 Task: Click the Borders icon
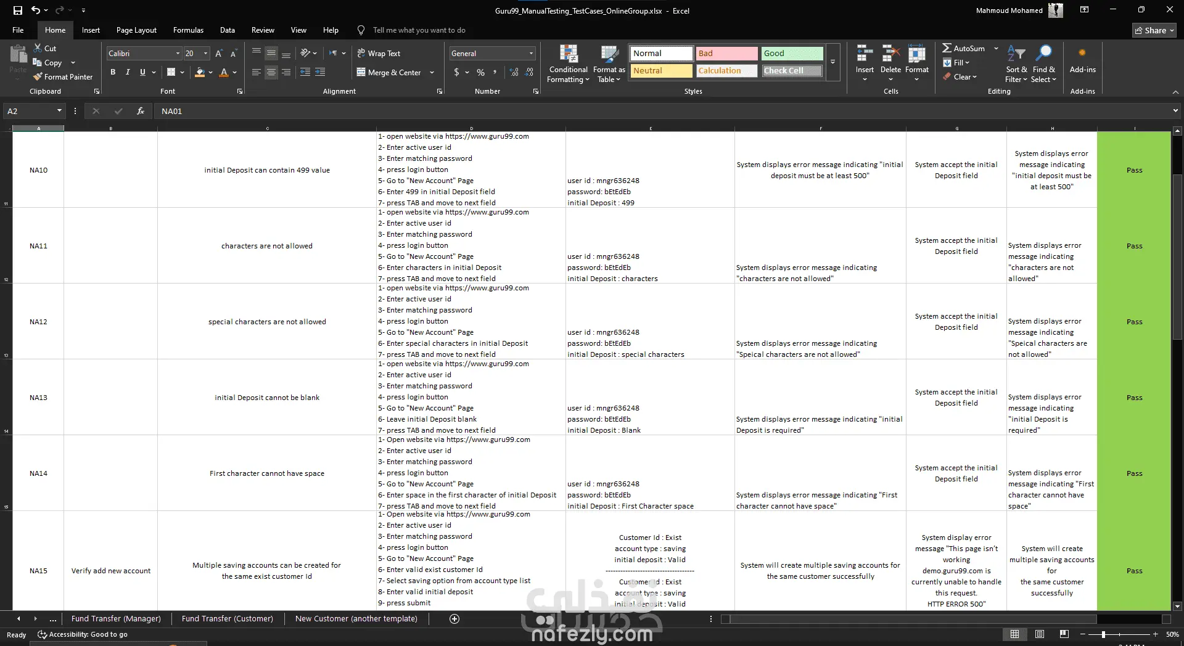[x=171, y=72]
